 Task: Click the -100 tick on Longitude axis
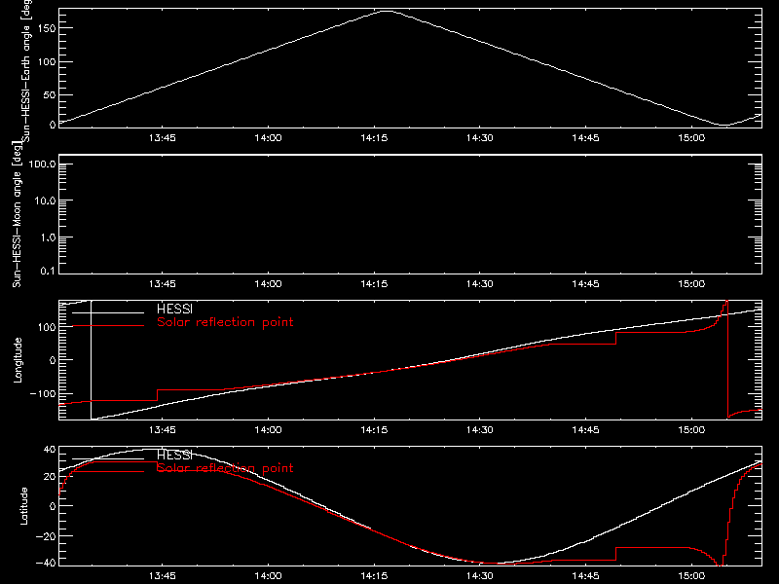click(x=42, y=394)
